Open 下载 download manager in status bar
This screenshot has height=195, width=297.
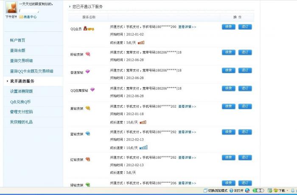280,190
